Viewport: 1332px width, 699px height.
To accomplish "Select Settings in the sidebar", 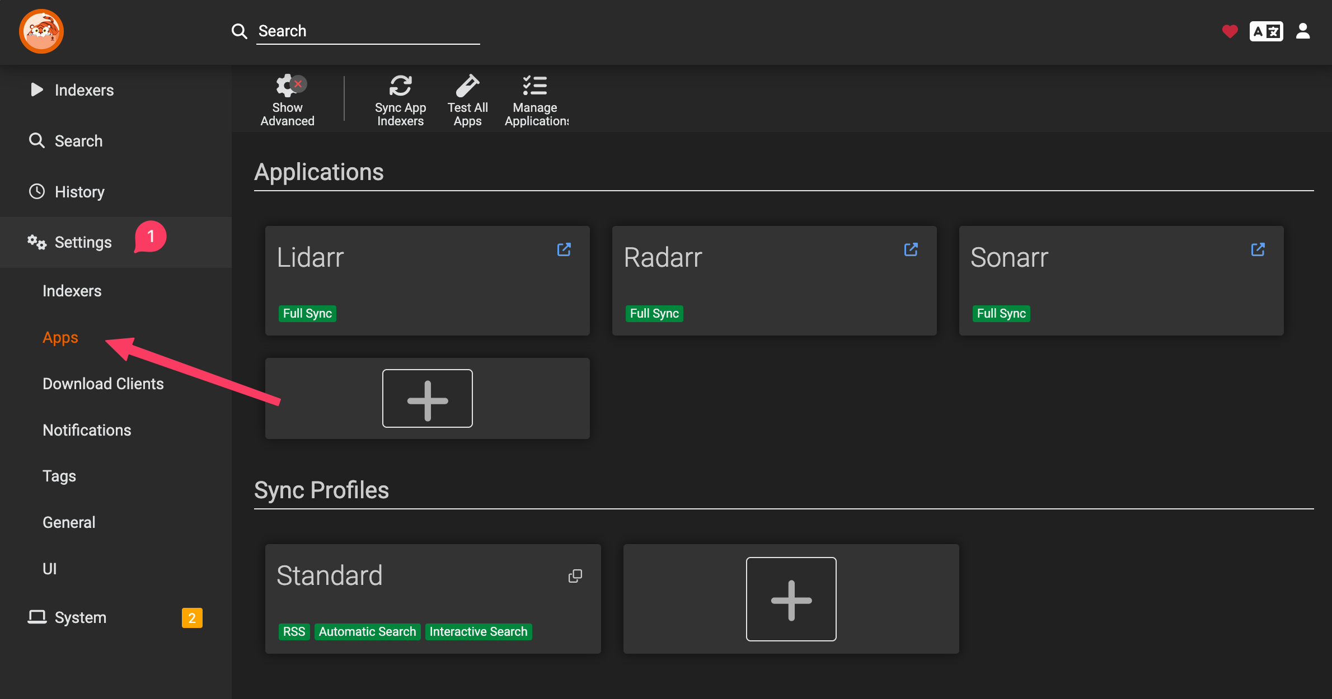I will pos(116,242).
